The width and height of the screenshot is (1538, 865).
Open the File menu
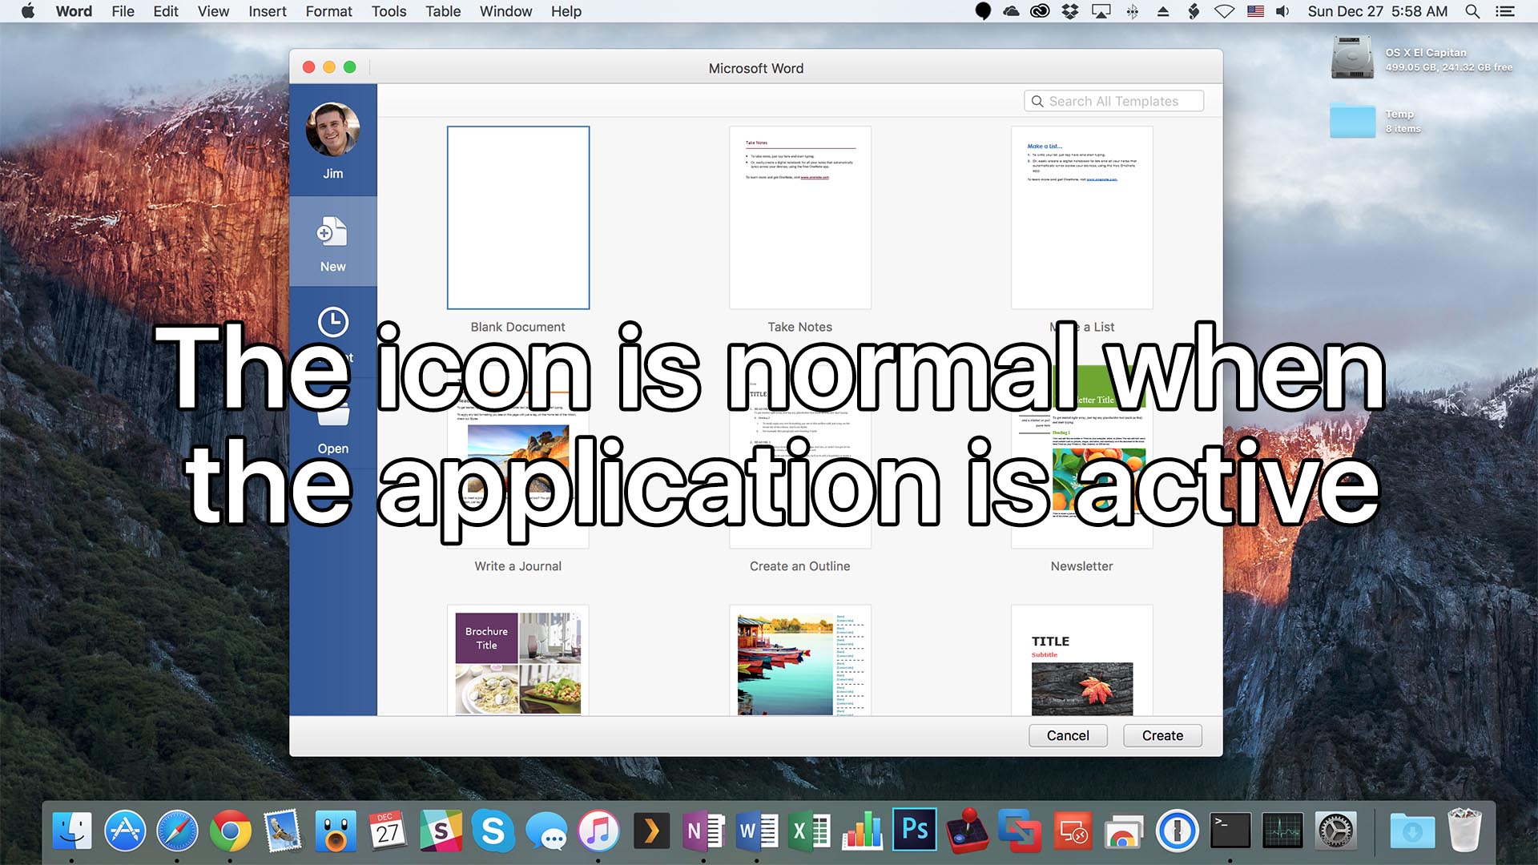[x=123, y=11]
